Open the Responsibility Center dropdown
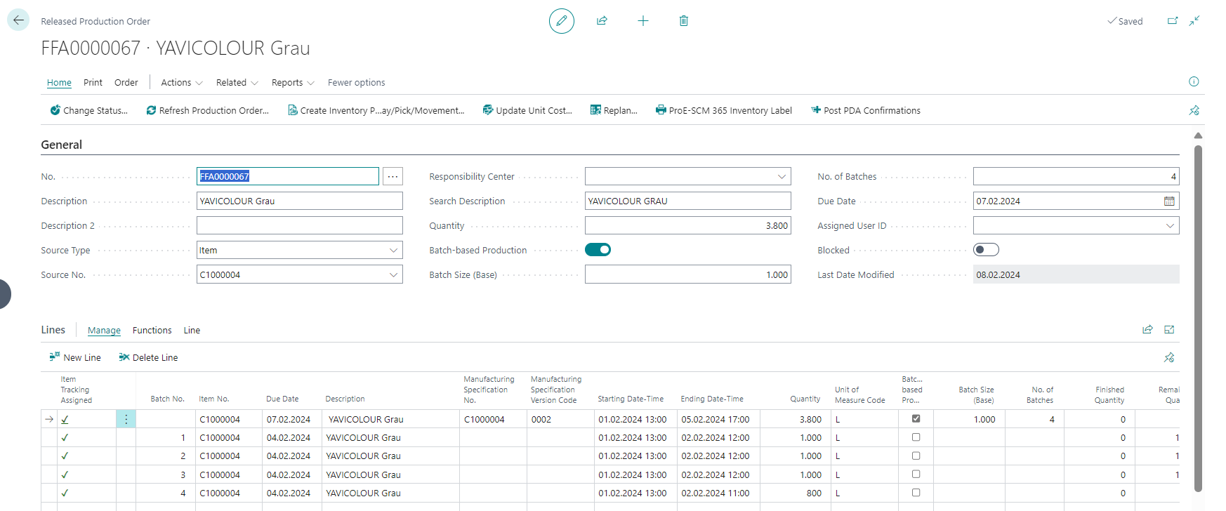This screenshot has height=511, width=1226. tap(782, 176)
